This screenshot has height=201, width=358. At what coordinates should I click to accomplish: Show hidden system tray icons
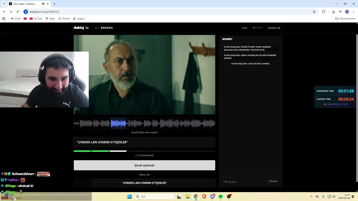311,197
